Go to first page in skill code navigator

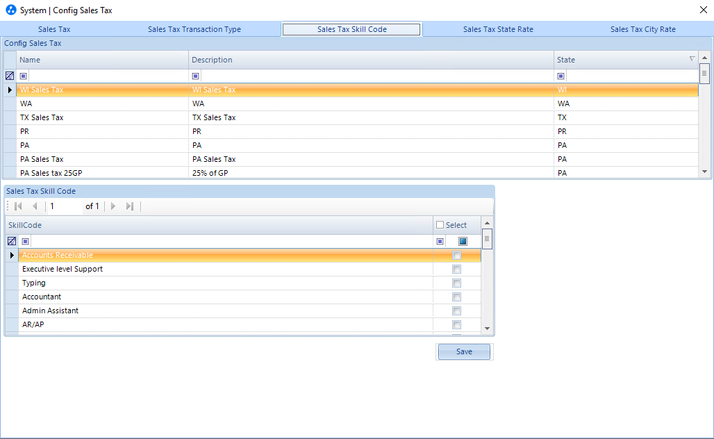[x=18, y=206]
